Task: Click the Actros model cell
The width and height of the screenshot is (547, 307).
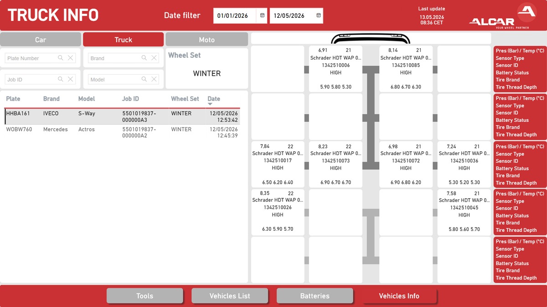Action: (87, 129)
